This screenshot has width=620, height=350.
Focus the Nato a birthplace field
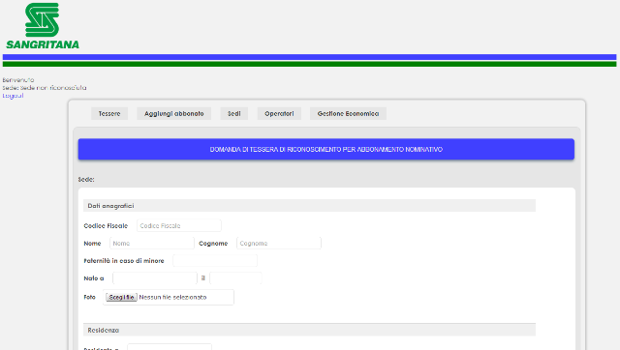[x=155, y=278]
